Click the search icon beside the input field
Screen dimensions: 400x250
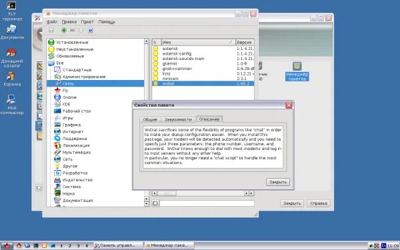point(155,203)
